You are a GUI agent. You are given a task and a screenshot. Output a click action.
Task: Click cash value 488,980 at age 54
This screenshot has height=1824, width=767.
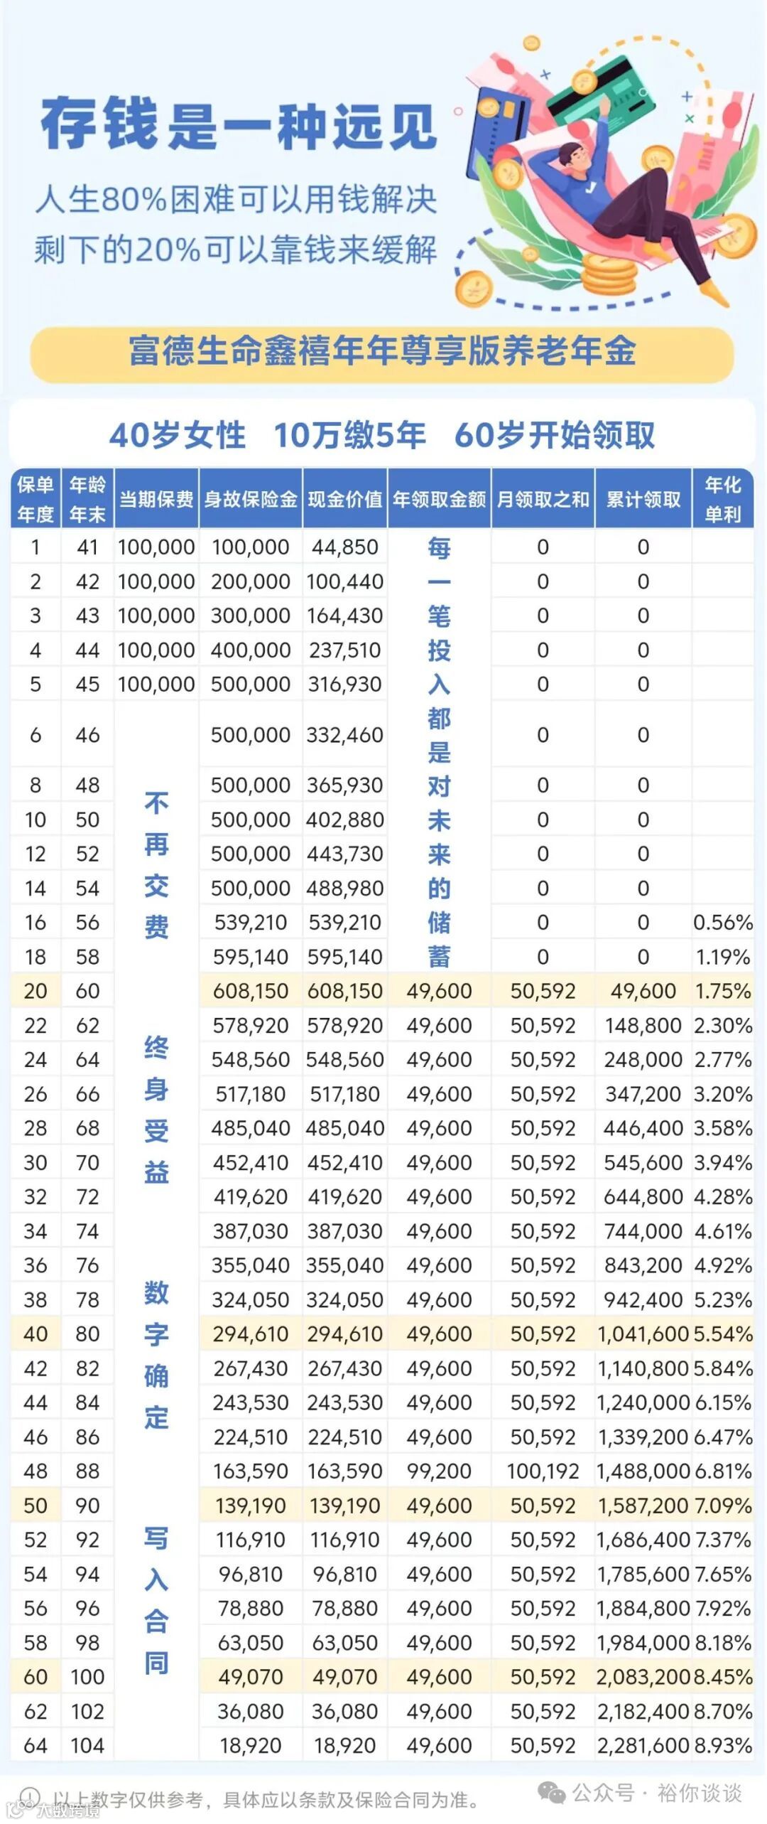tap(345, 888)
